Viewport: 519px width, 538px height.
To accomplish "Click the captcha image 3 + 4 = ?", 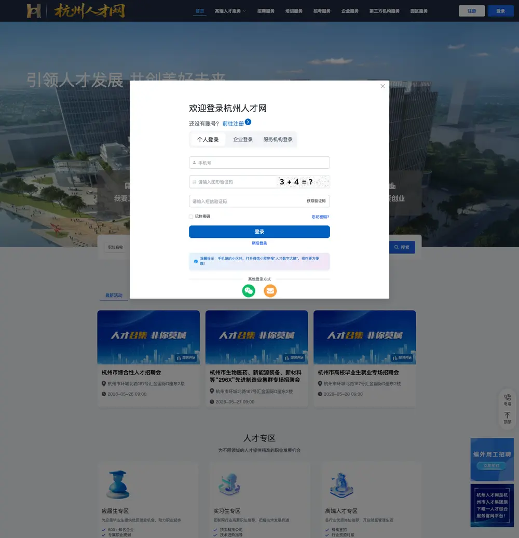I will [x=303, y=182].
